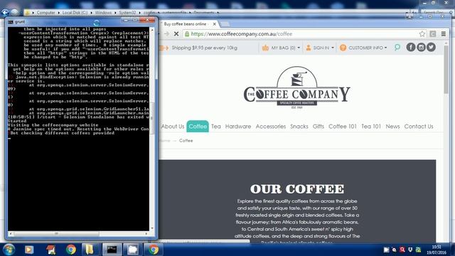The width and height of the screenshot is (455, 256).
Task: Bookmark this page with the star icon
Action: (x=422, y=34)
